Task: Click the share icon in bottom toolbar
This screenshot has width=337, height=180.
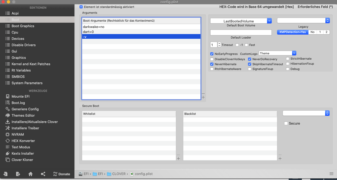Action: pyautogui.click(x=43, y=174)
